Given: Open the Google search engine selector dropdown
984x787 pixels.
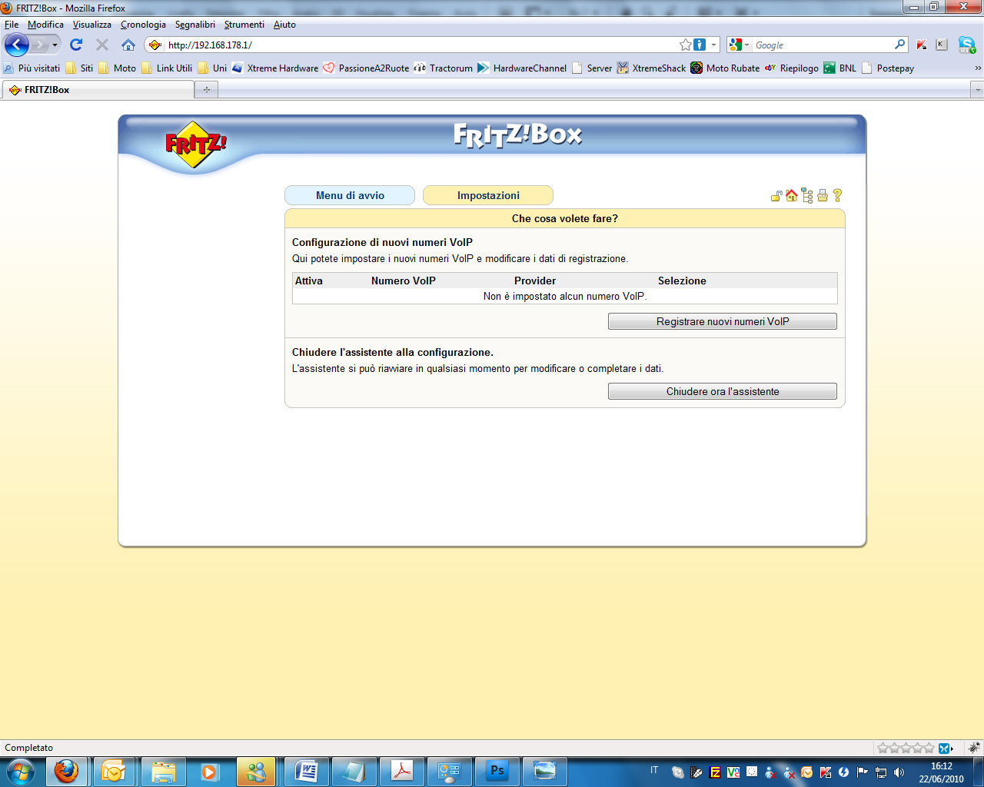Looking at the screenshot, I should coord(739,45).
